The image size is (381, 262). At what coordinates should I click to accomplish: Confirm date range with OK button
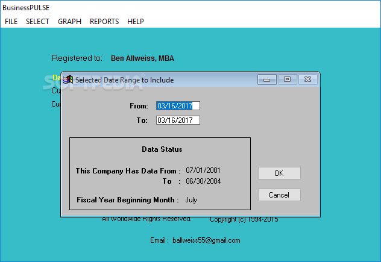point(279,173)
